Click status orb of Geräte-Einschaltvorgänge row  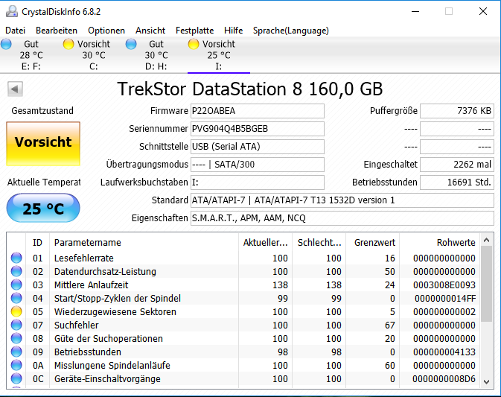tap(16, 378)
